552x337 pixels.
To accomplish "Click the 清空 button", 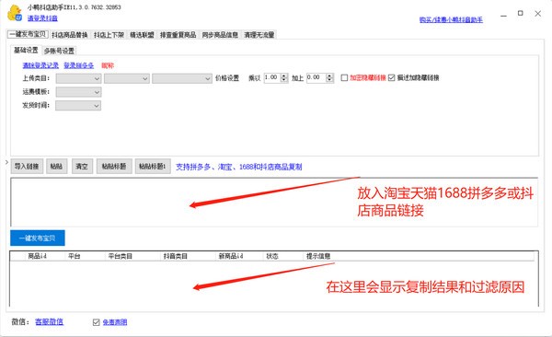I will coord(82,167).
